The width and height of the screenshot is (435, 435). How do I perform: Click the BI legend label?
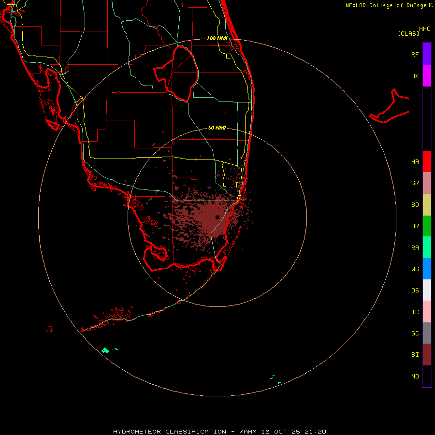(415, 355)
